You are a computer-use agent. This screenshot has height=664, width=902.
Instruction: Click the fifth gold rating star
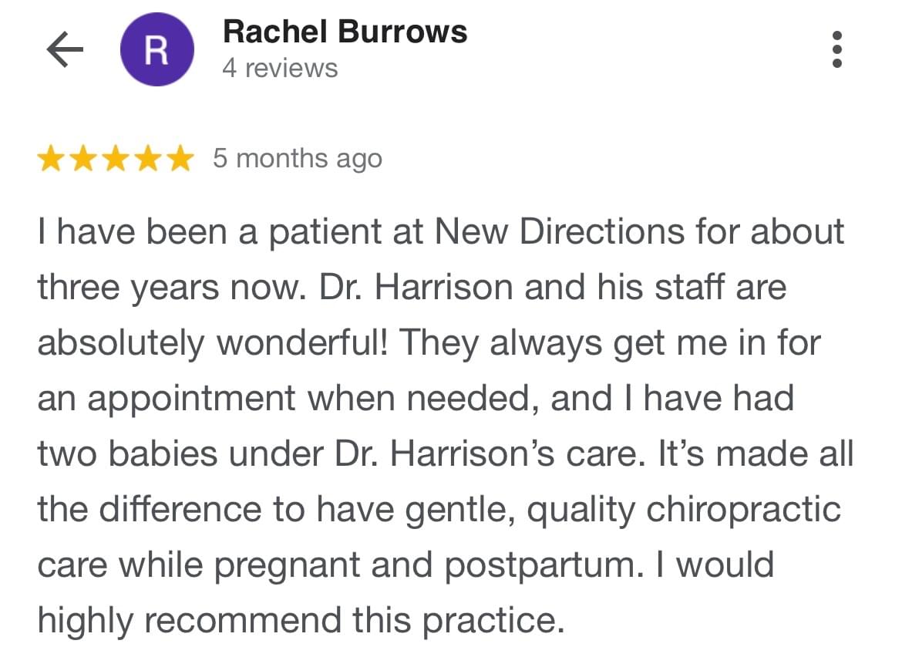pos(180,159)
